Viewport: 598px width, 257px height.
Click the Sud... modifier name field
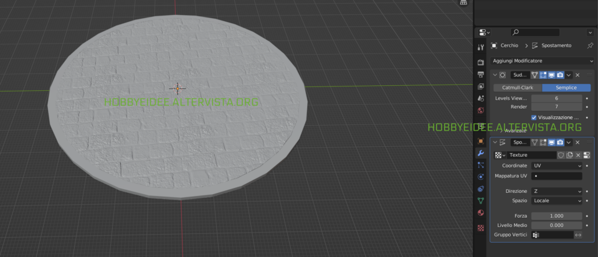tap(520, 75)
